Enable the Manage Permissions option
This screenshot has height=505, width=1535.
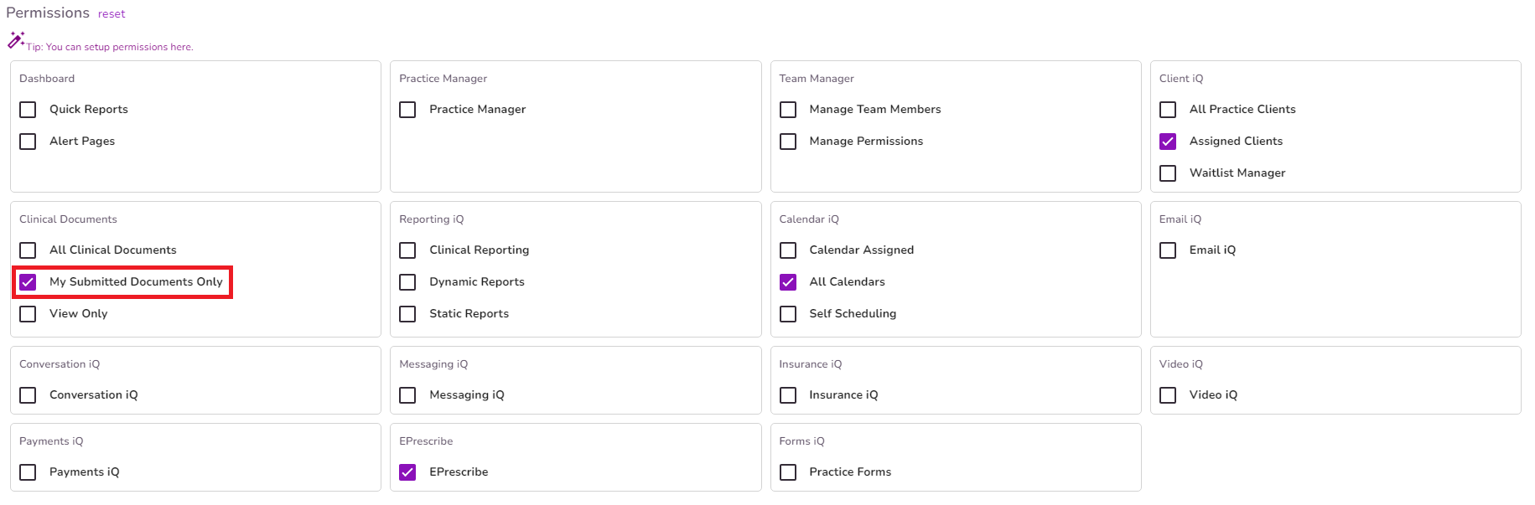(x=787, y=141)
